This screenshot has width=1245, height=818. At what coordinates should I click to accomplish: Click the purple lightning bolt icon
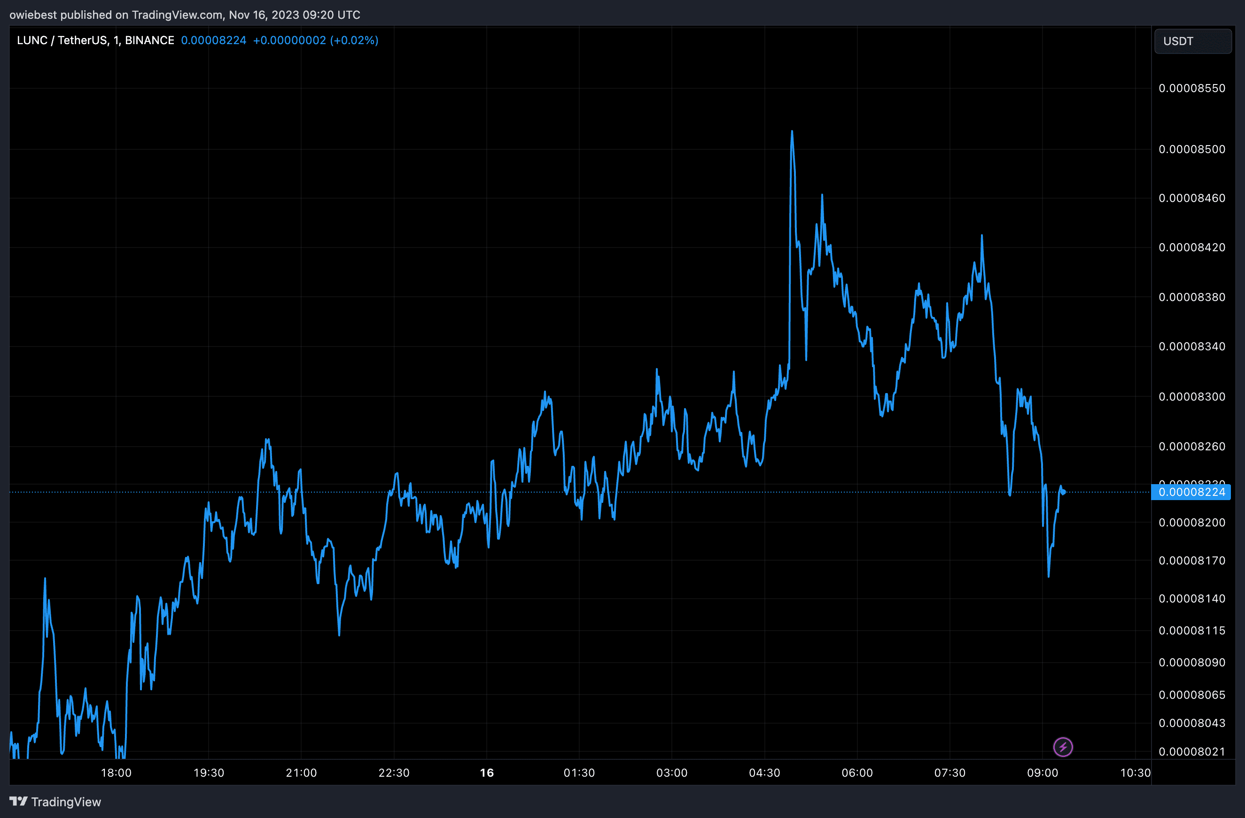1062,747
